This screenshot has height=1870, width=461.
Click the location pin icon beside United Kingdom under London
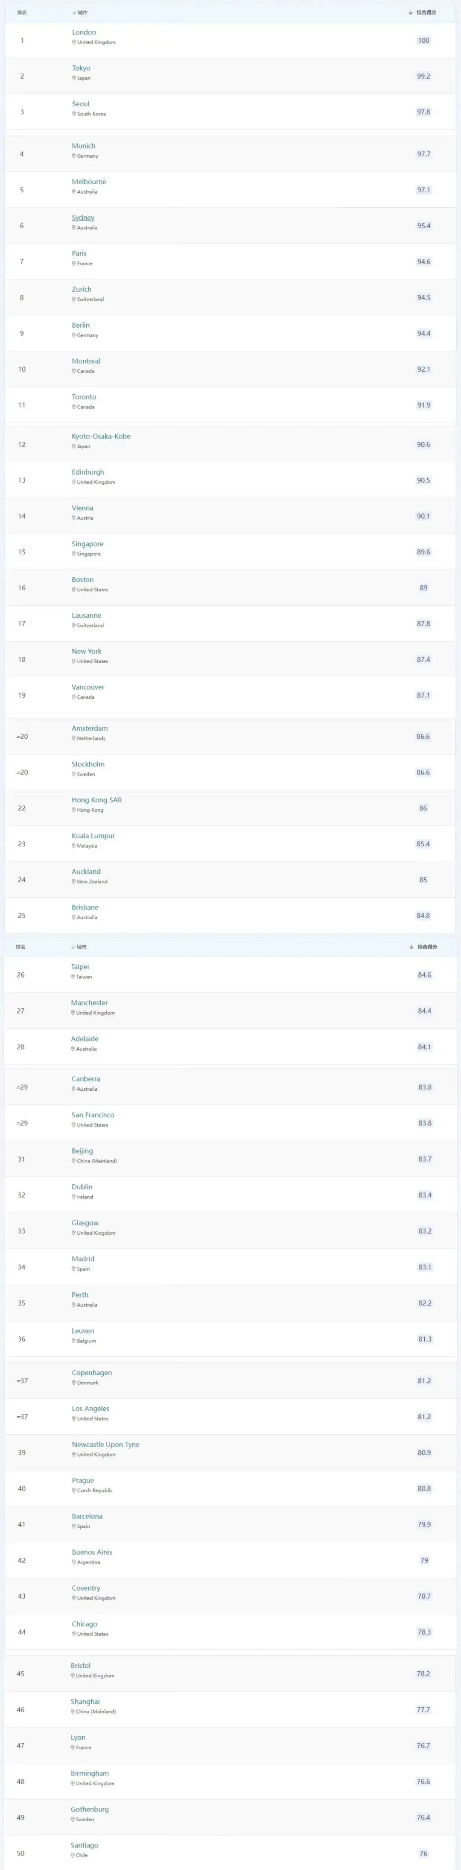pos(74,42)
